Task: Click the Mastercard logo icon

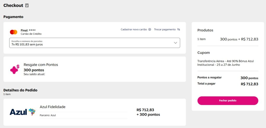Action: (14, 32)
